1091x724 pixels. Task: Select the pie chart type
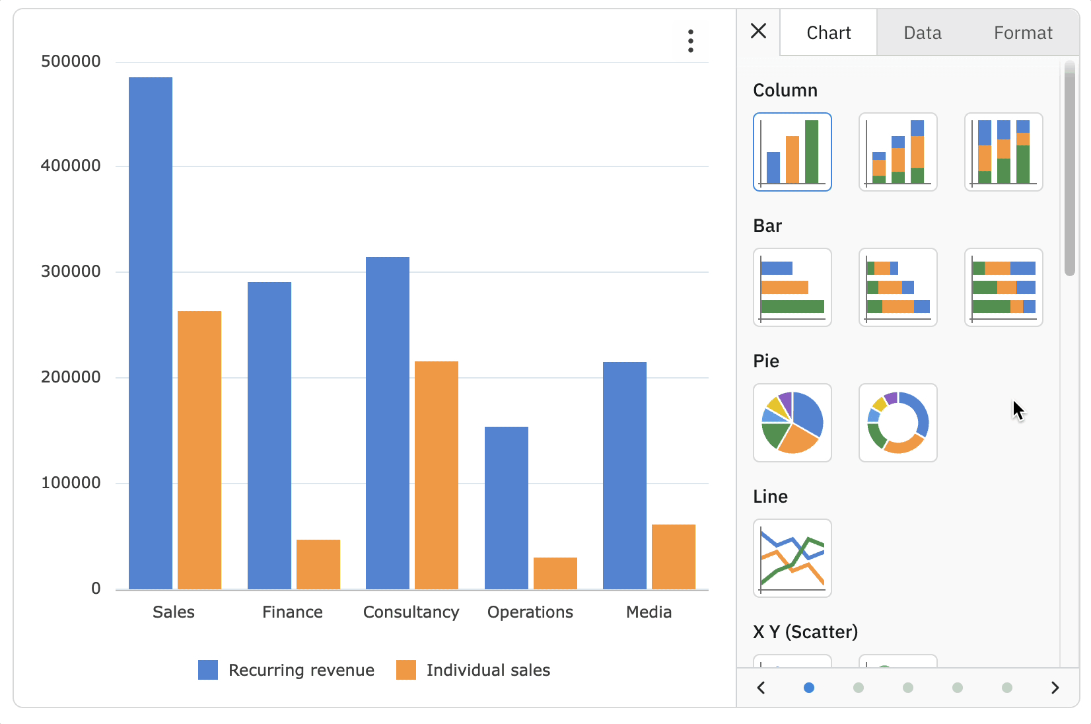[x=792, y=423]
